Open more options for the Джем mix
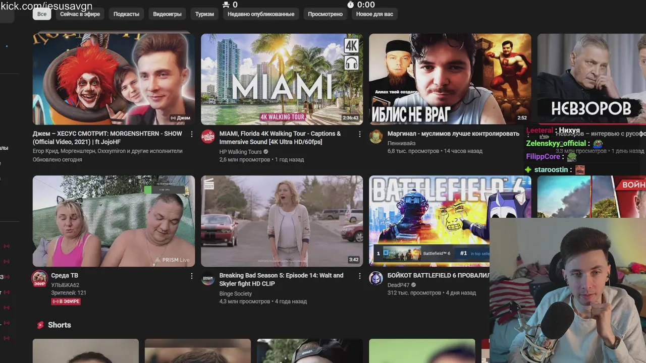This screenshot has width=646, height=363. pos(191,134)
